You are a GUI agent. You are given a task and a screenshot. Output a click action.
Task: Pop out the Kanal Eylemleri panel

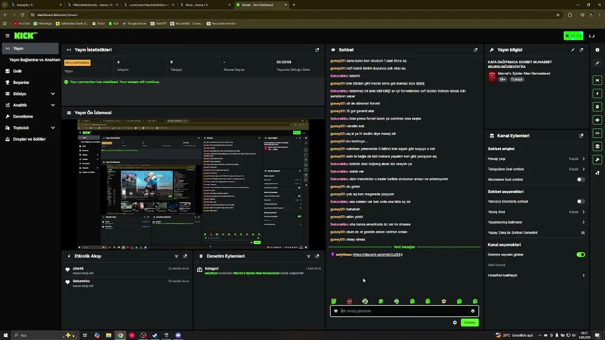pyautogui.click(x=581, y=136)
